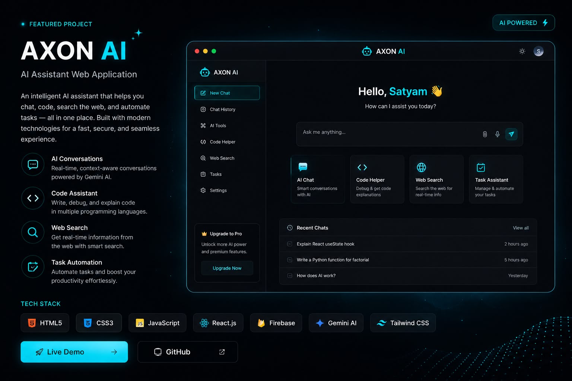Image resolution: width=572 pixels, height=381 pixels.
Task: Click the red close window dot
Action: tap(197, 51)
